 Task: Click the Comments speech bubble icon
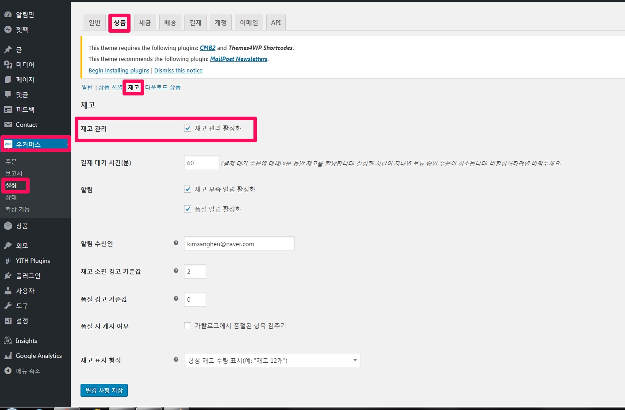8,95
